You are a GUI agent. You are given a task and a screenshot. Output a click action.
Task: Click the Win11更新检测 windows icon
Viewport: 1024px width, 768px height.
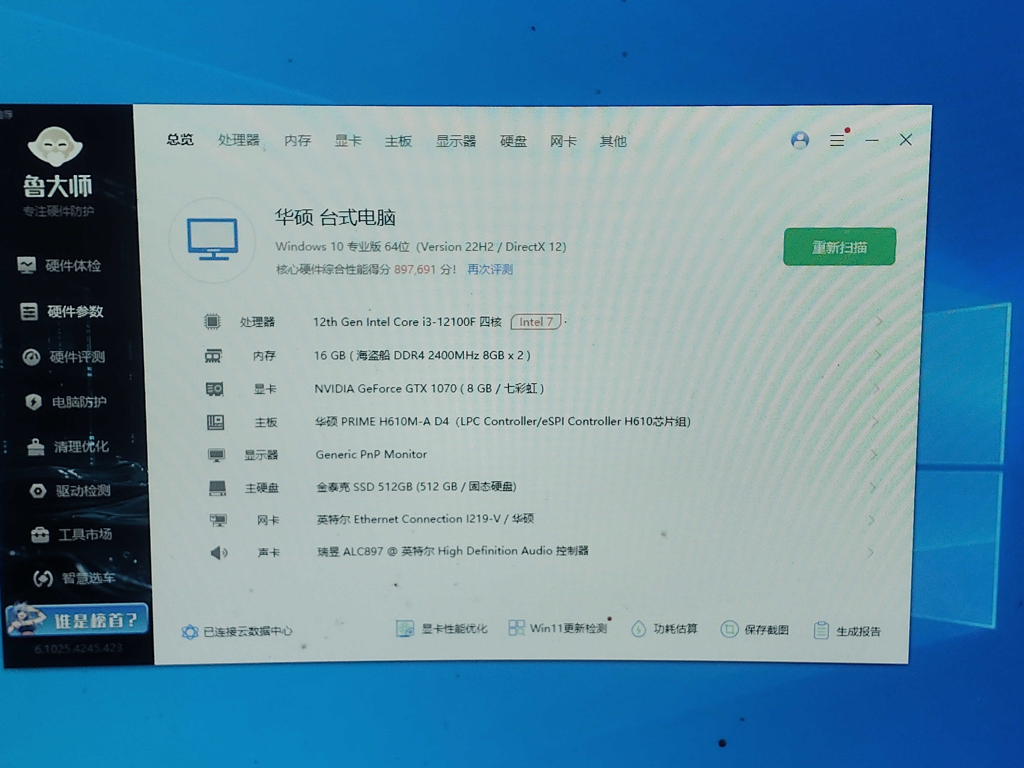[516, 628]
